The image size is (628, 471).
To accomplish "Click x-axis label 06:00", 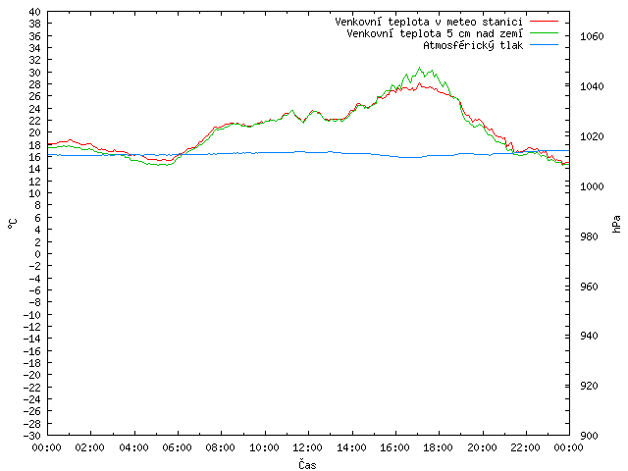I will coord(177,447).
